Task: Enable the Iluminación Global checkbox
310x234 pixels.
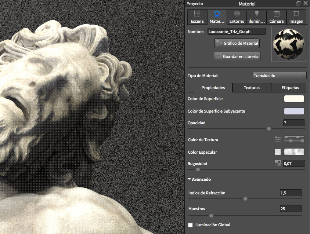Action: 190,225
